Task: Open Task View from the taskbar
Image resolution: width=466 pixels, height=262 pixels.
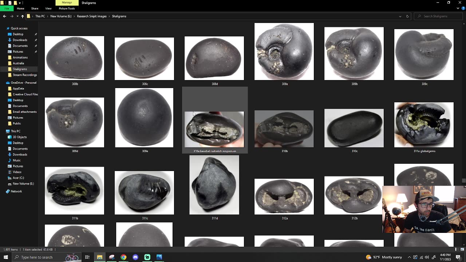Action: tap(87, 257)
